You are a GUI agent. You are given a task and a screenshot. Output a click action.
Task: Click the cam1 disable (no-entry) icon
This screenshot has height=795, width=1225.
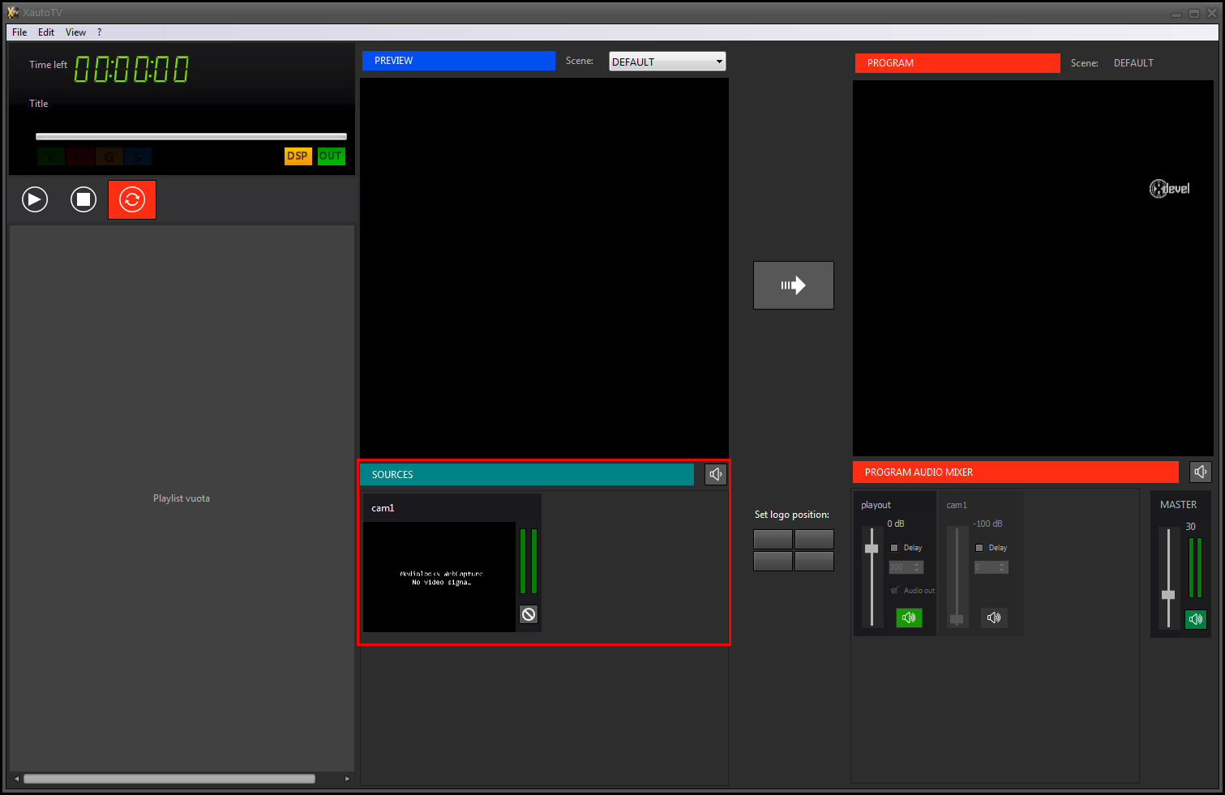point(529,614)
